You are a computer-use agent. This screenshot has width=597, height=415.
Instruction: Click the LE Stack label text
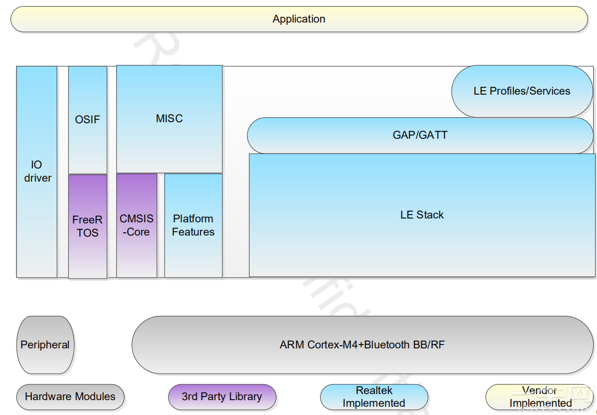421,215
